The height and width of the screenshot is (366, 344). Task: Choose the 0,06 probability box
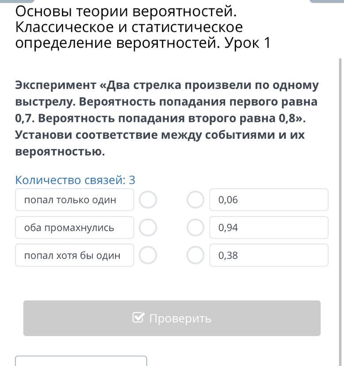tap(268, 200)
